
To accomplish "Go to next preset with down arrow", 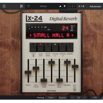I will click(x=65, y=6).
